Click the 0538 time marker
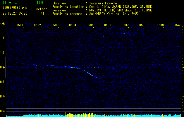Screen dimensions: 184x117 click(x=143, y=25)
